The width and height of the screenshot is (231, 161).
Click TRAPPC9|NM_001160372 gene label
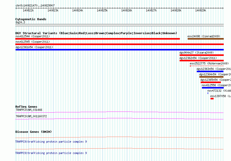31,116
